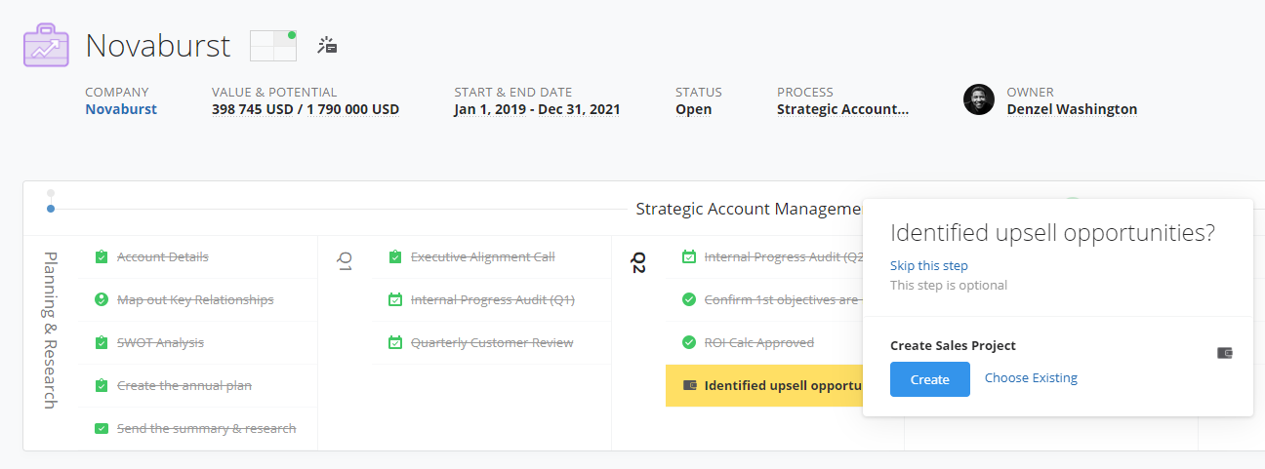Screen dimensions: 1265x469
Task: Click the SWOT Analysis task icon
Action: point(102,343)
